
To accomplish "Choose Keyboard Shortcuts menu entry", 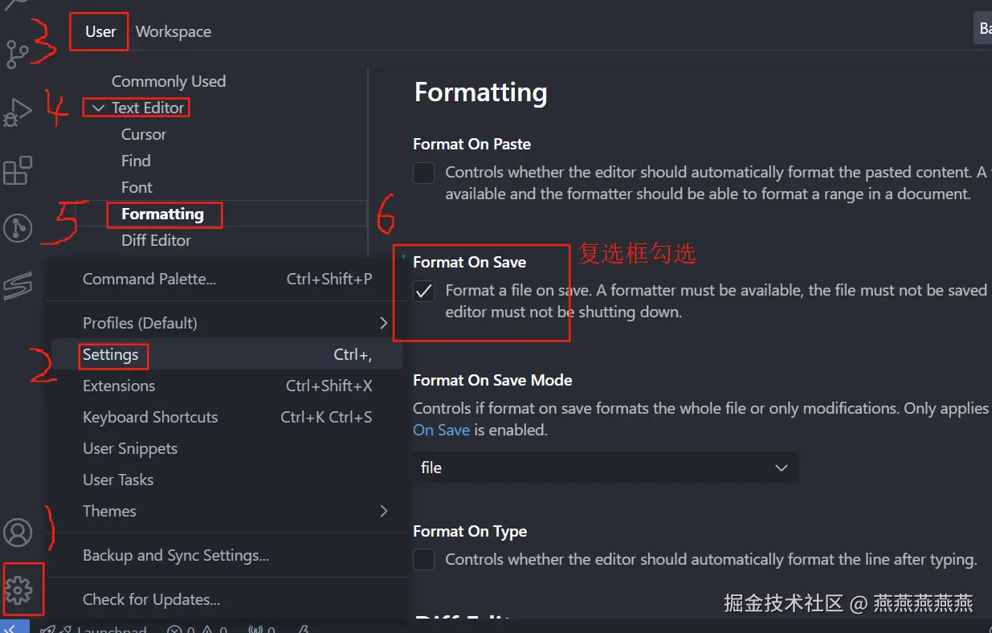I will [x=150, y=418].
